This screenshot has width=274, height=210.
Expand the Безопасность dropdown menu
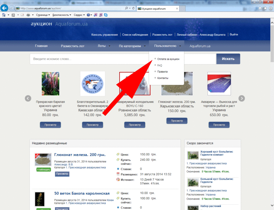coord(62,15)
